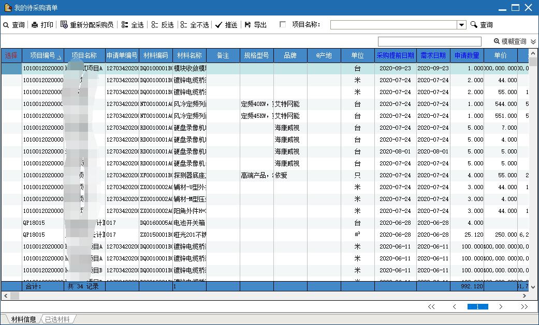Open the 材料信息 tab
Image resolution: width=539 pixels, height=325 pixels.
[23, 319]
